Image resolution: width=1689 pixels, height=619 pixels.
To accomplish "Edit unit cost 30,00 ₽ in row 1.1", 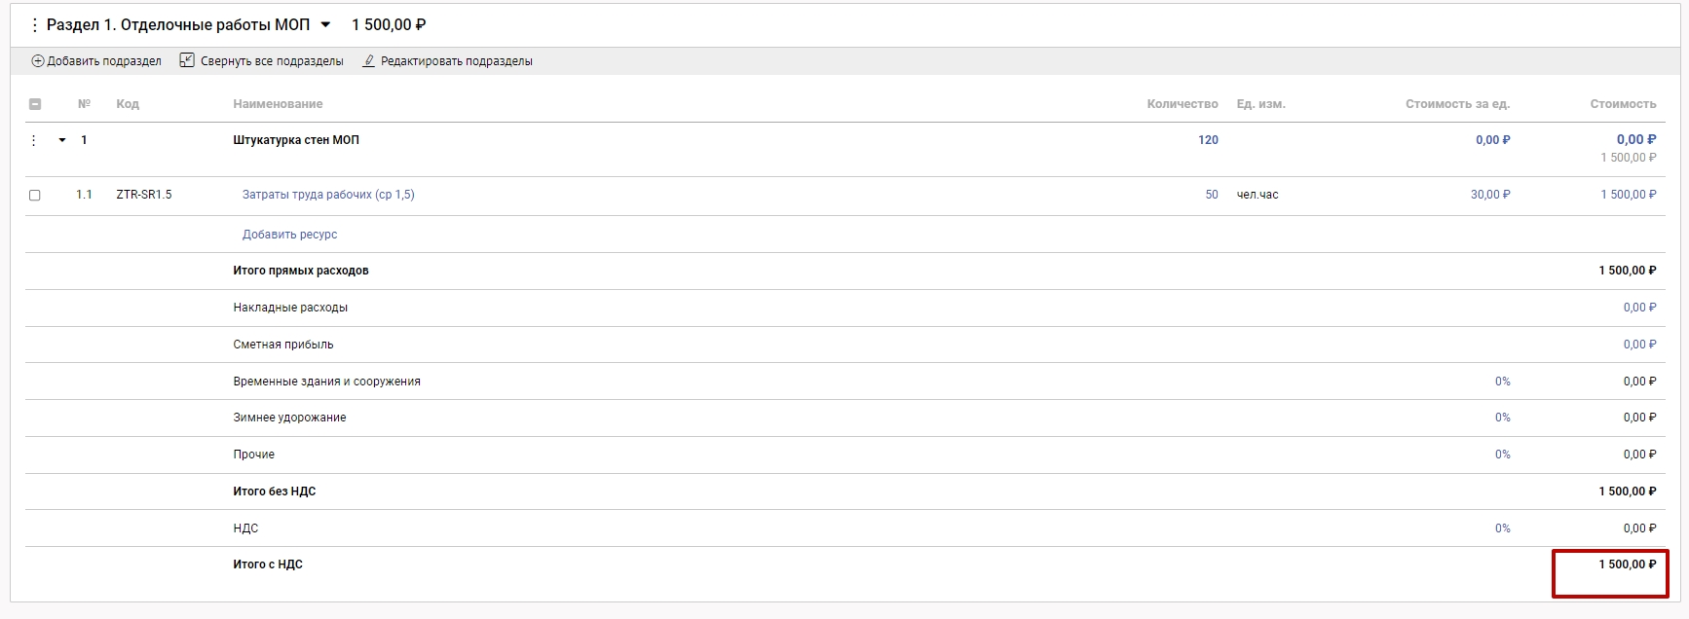I will click(1489, 195).
